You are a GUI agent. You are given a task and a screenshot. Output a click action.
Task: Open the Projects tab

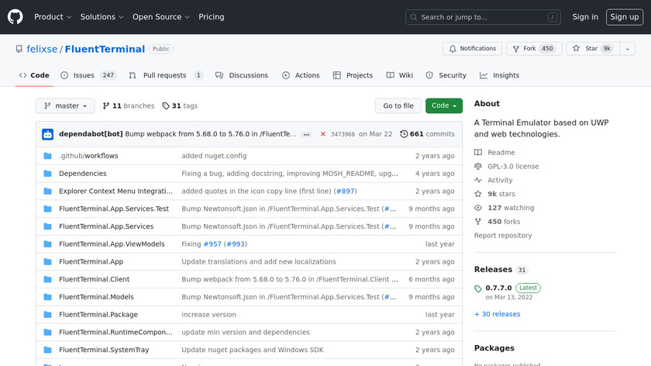[353, 75]
